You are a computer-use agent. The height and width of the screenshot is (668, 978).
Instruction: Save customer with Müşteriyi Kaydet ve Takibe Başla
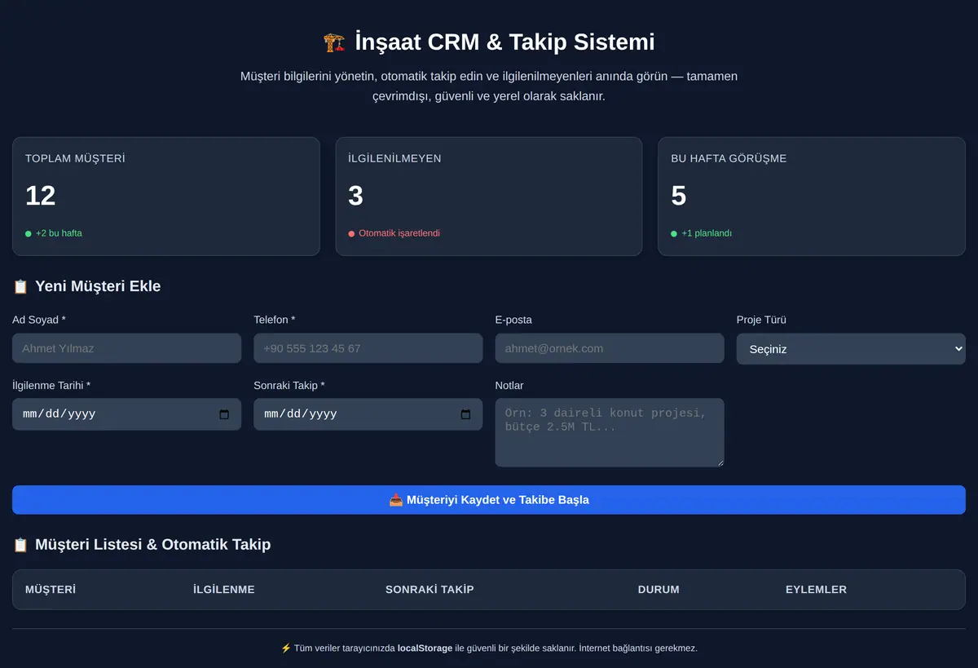pyautogui.click(x=489, y=500)
